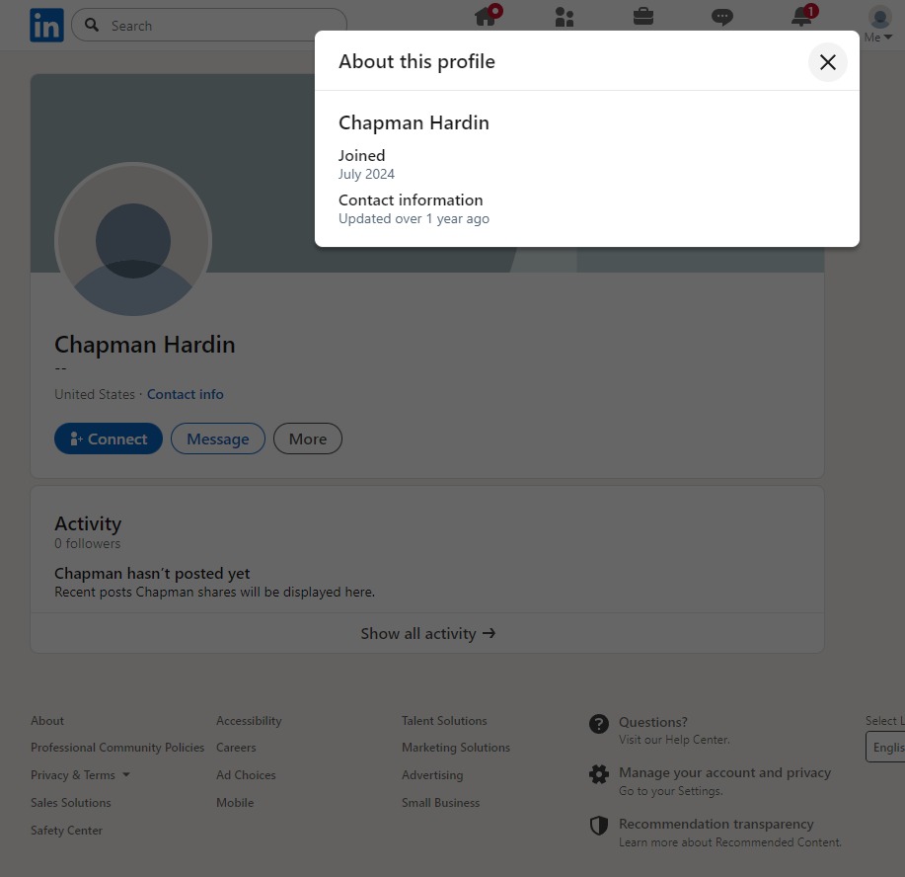Open the Notifications bell icon
This screenshot has height=877, width=905.
click(x=801, y=17)
